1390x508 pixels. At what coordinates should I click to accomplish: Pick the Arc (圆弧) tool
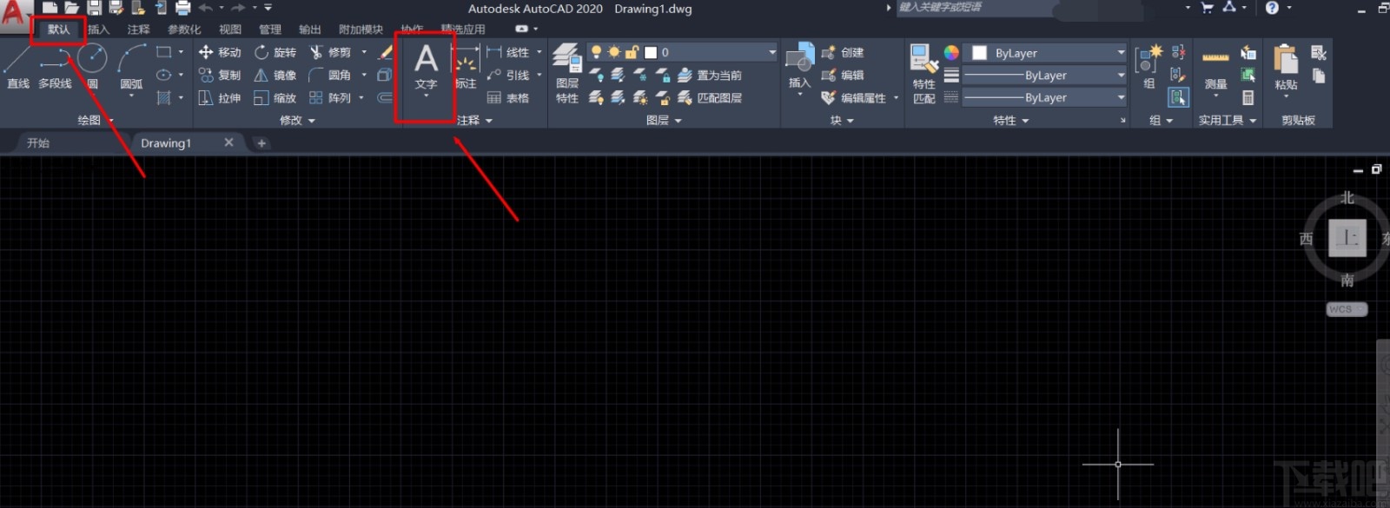[131, 68]
